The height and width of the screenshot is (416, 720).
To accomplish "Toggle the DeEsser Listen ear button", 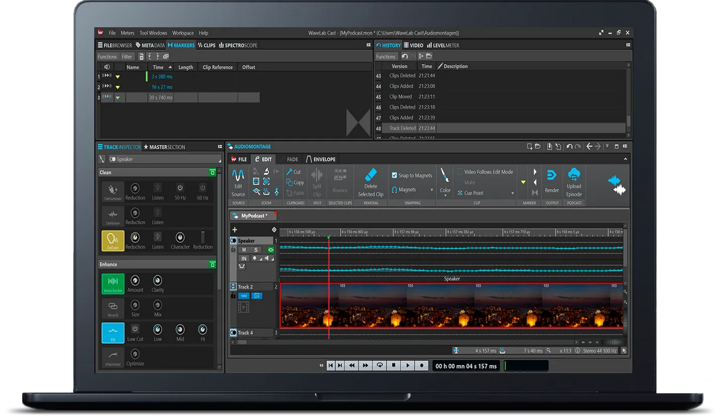I will pyautogui.click(x=158, y=237).
